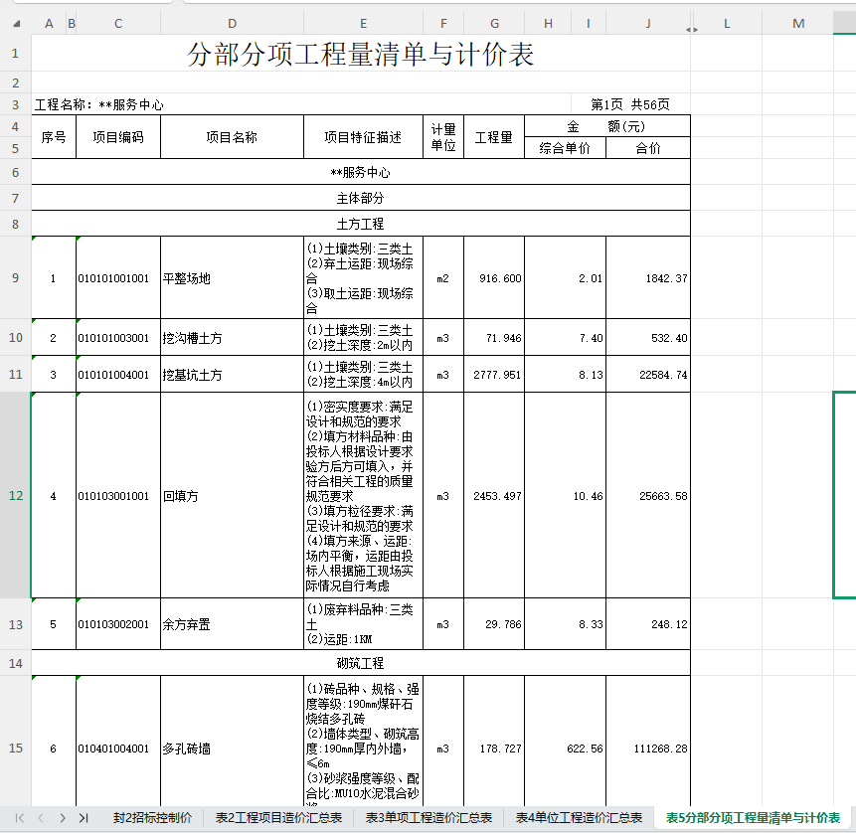Click header cell 工程量
The image size is (856, 833).
click(x=494, y=137)
